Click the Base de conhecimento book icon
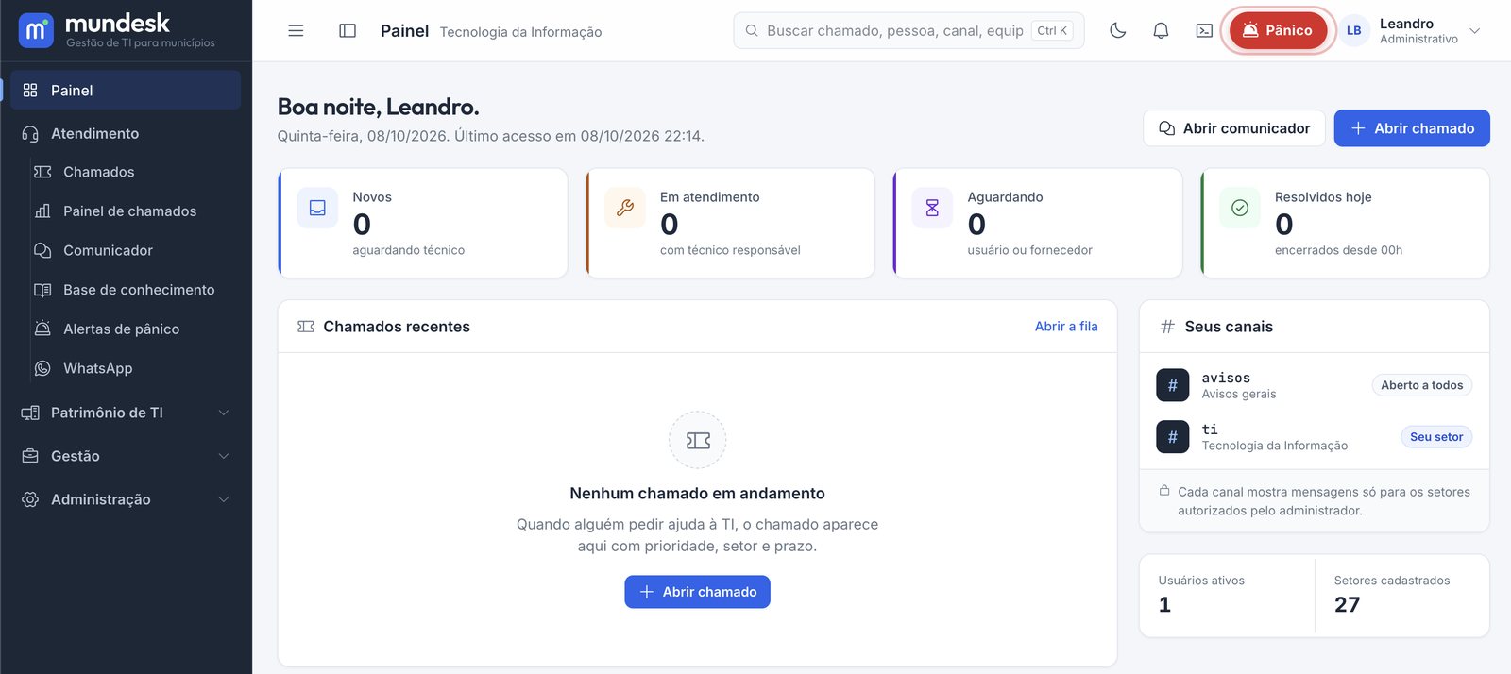Screen dimensions: 1511x674 [x=42, y=290]
